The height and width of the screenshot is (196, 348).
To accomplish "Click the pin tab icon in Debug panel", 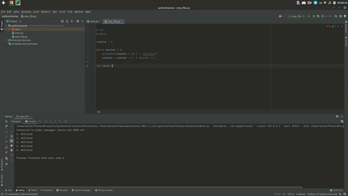I will pyautogui.click(x=6, y=164).
